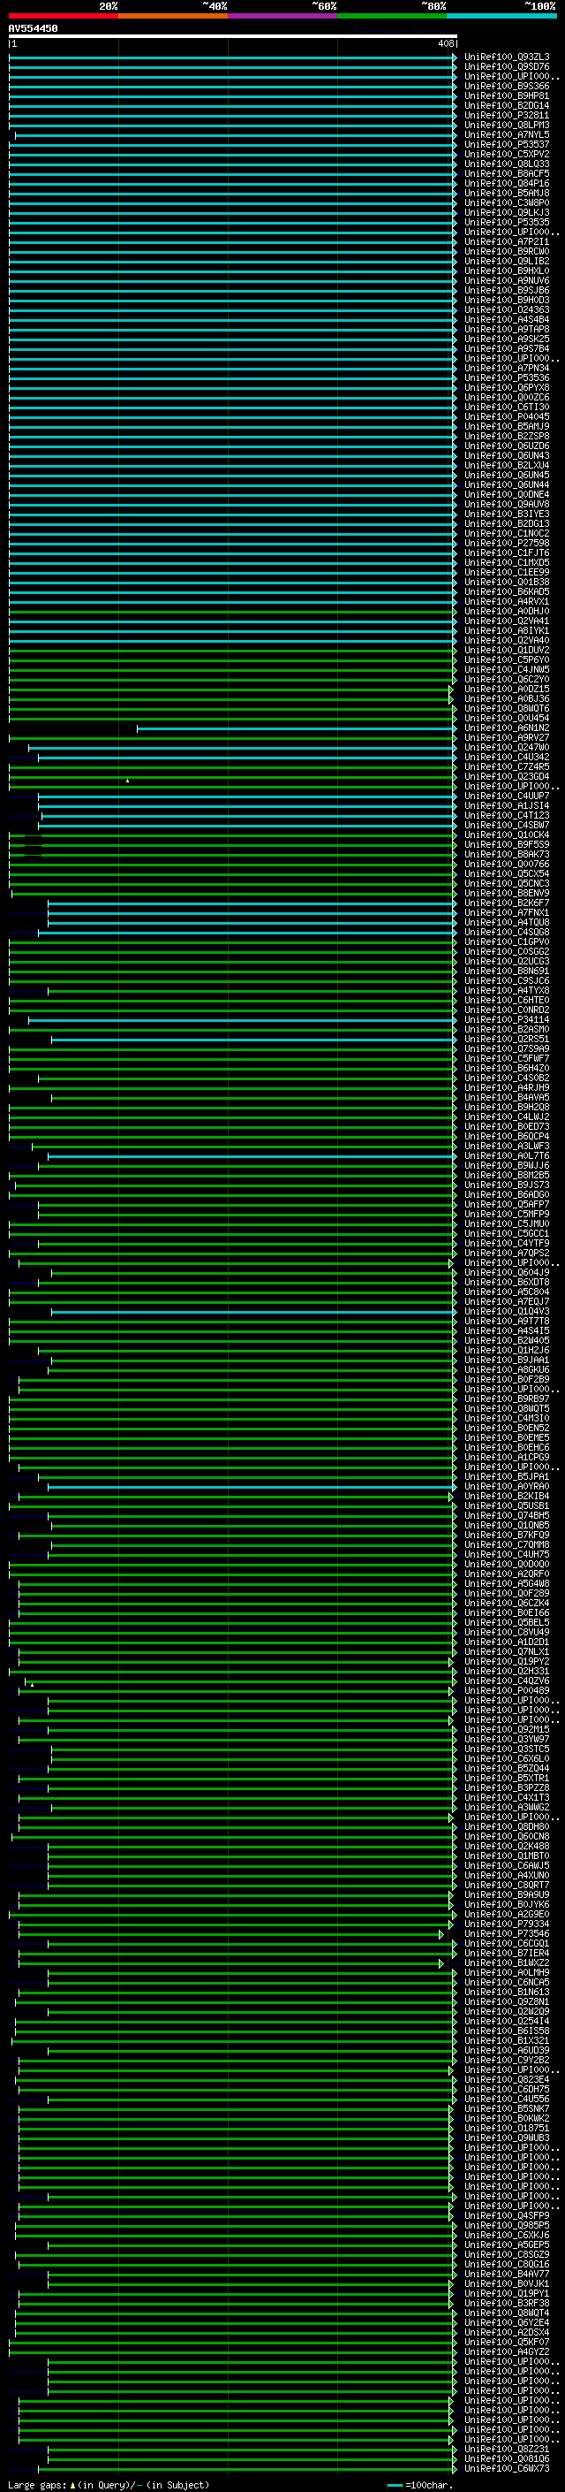Select the UniRef100_A7PN34 label
565x2492 pixels.
[506, 368]
